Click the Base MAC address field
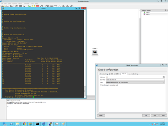This screenshot has height=126, width=168. [x=135, y=80]
